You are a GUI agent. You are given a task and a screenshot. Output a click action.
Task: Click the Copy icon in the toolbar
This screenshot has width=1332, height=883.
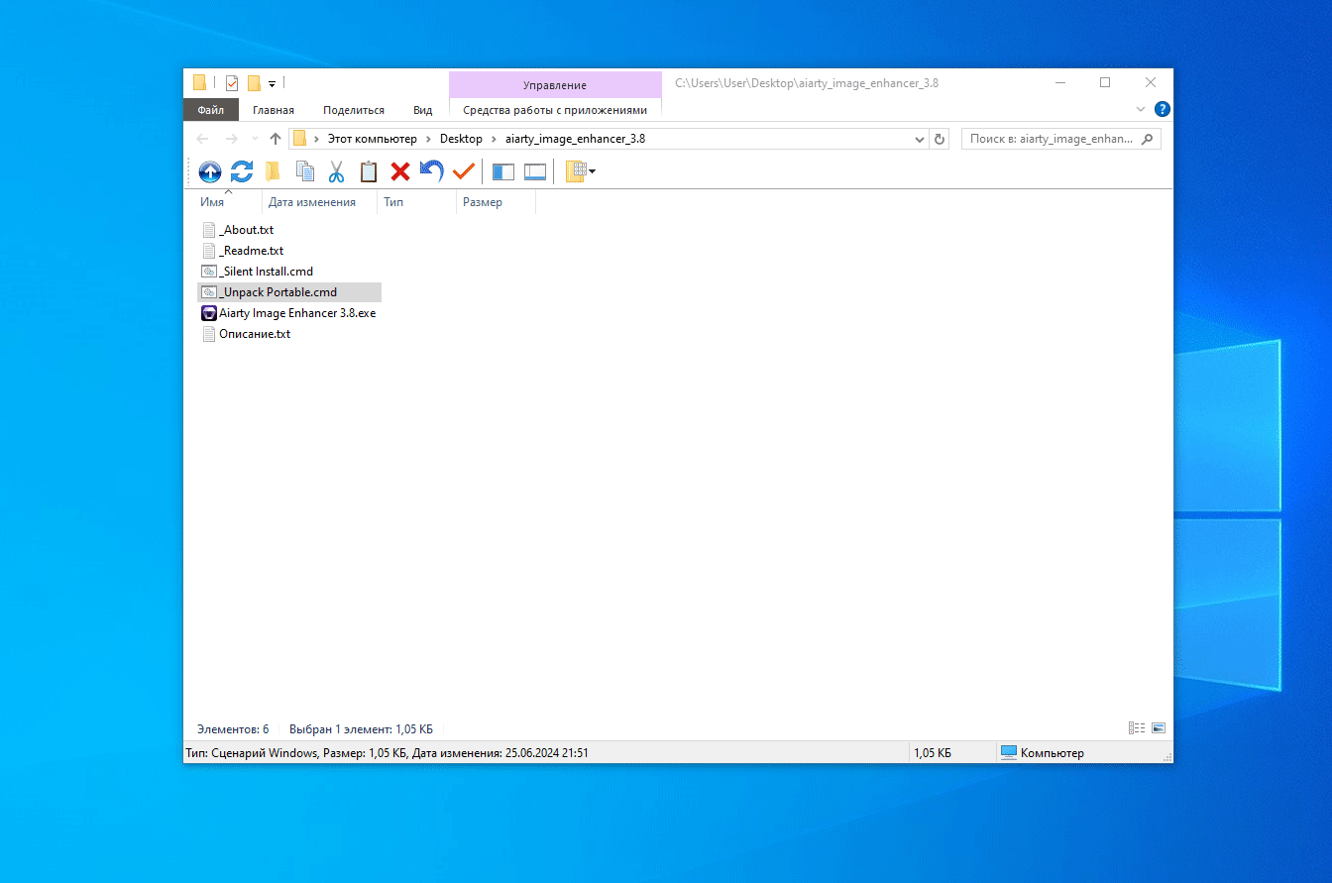click(x=305, y=171)
